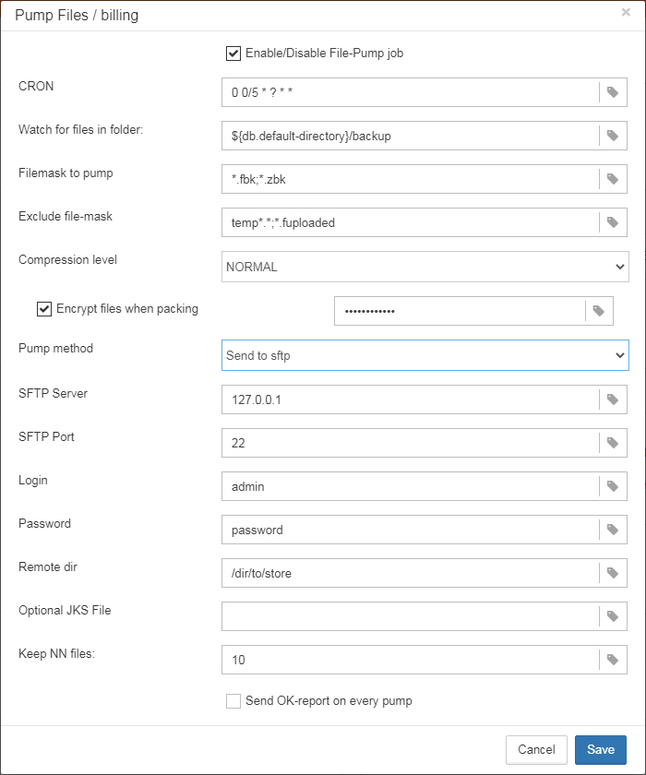Viewport: 646px width, 775px height.
Task: Select the SFTP Password text field
Action: (x=411, y=530)
